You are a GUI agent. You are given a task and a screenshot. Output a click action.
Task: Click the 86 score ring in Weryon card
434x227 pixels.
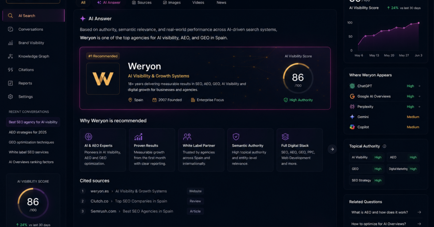[298, 78]
